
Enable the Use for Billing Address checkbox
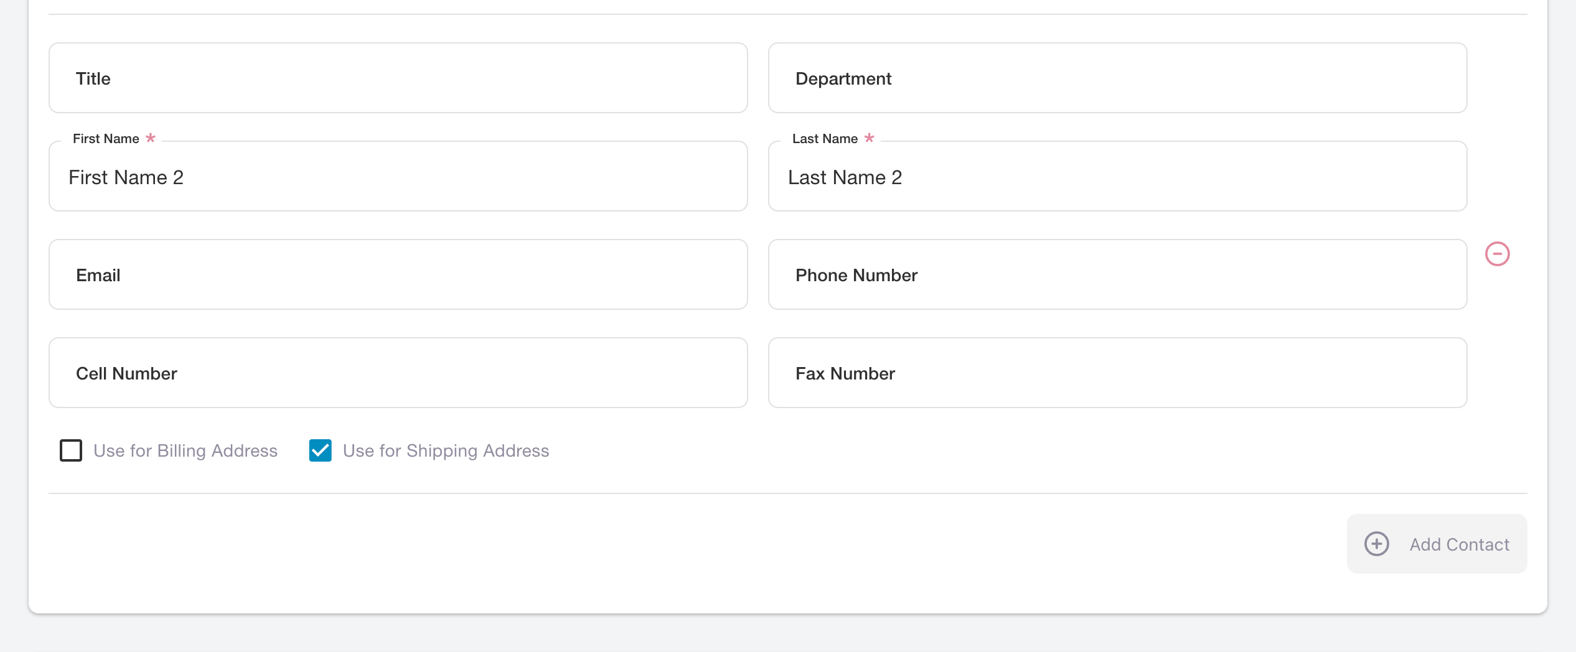[x=71, y=450]
